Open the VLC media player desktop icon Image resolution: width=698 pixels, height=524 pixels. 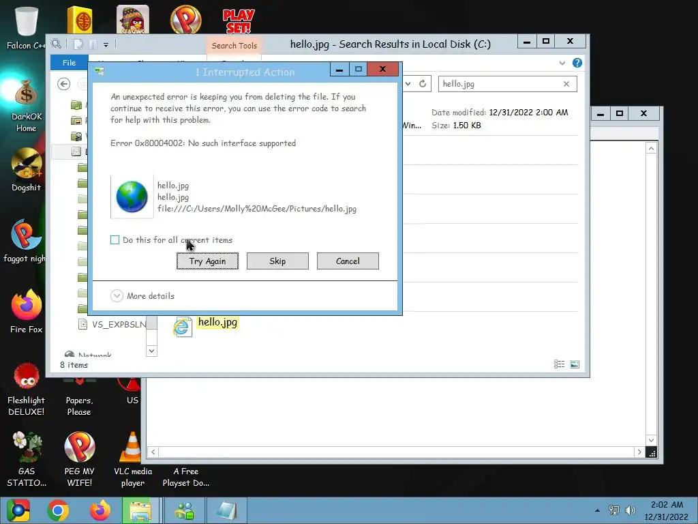click(x=133, y=459)
